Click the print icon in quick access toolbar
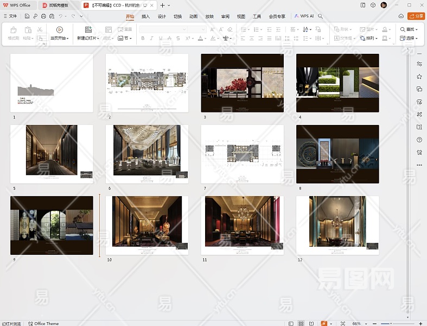The width and height of the screenshot is (427, 326). [x=43, y=16]
